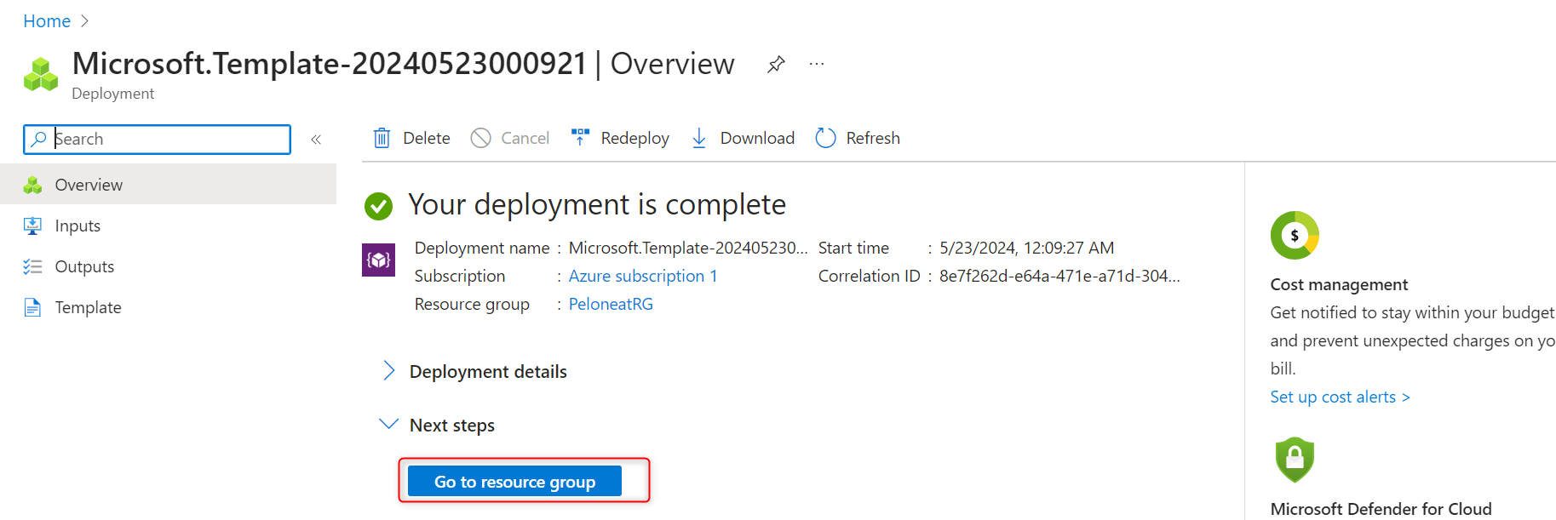
Task: Click the Microsoft Defender shield icon
Action: coord(1294,460)
